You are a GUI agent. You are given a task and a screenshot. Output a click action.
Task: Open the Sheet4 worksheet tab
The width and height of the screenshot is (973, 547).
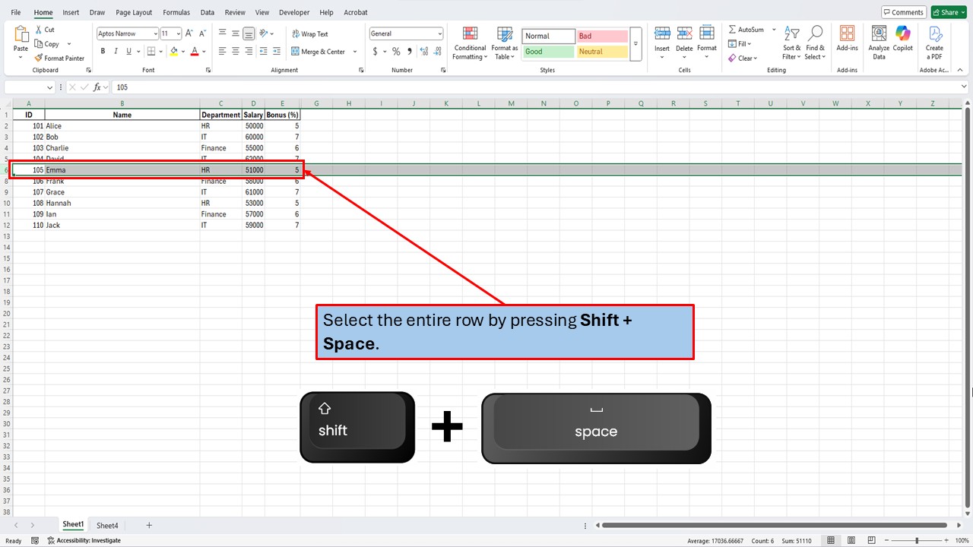coord(106,524)
